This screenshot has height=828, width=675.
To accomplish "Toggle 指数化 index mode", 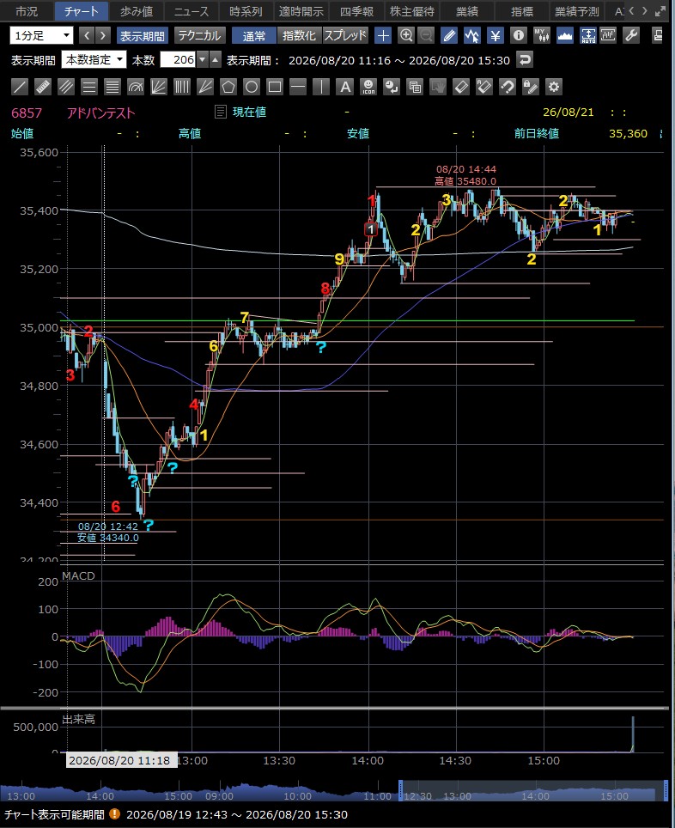I will (300, 35).
